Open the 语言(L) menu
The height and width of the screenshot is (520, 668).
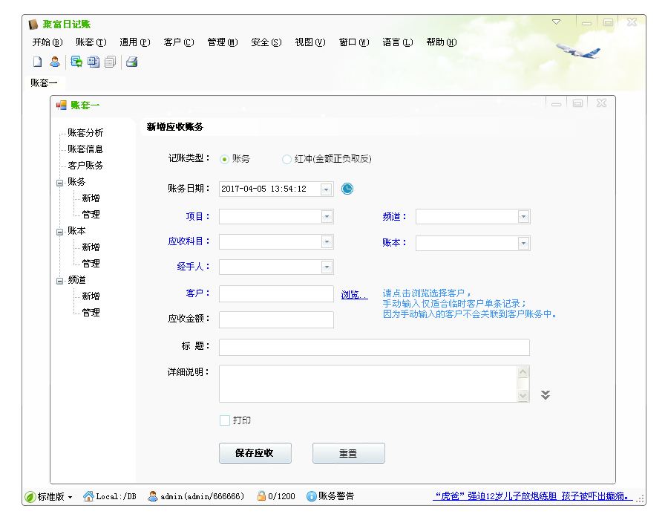tap(398, 42)
